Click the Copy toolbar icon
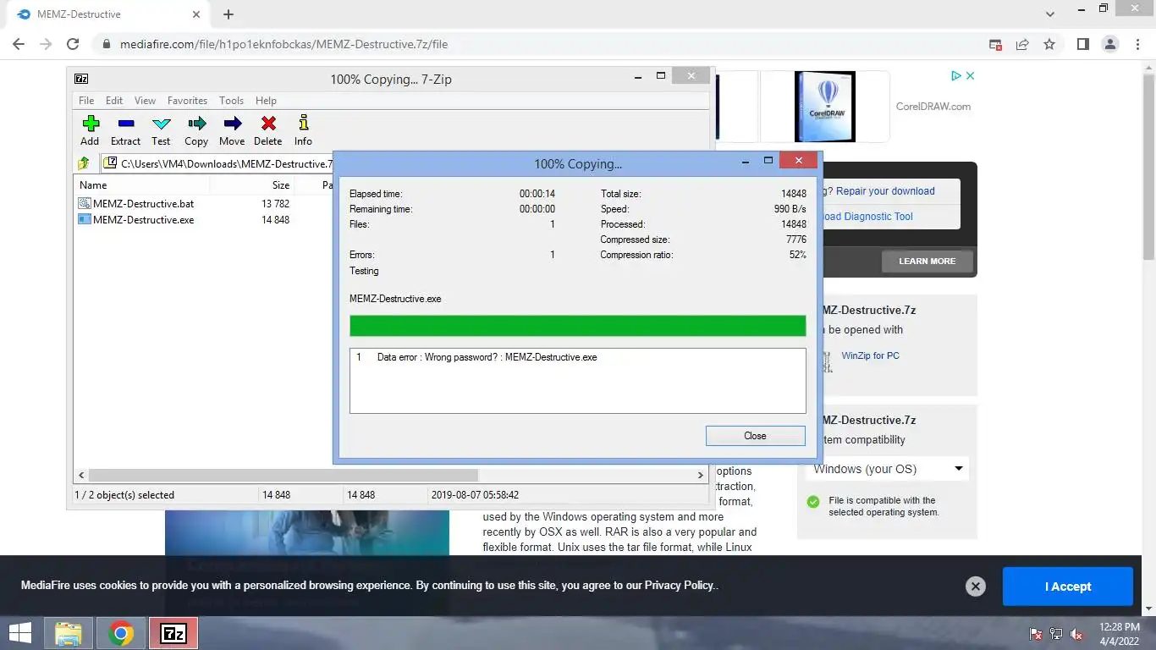Image resolution: width=1156 pixels, height=650 pixels. pyautogui.click(x=196, y=130)
